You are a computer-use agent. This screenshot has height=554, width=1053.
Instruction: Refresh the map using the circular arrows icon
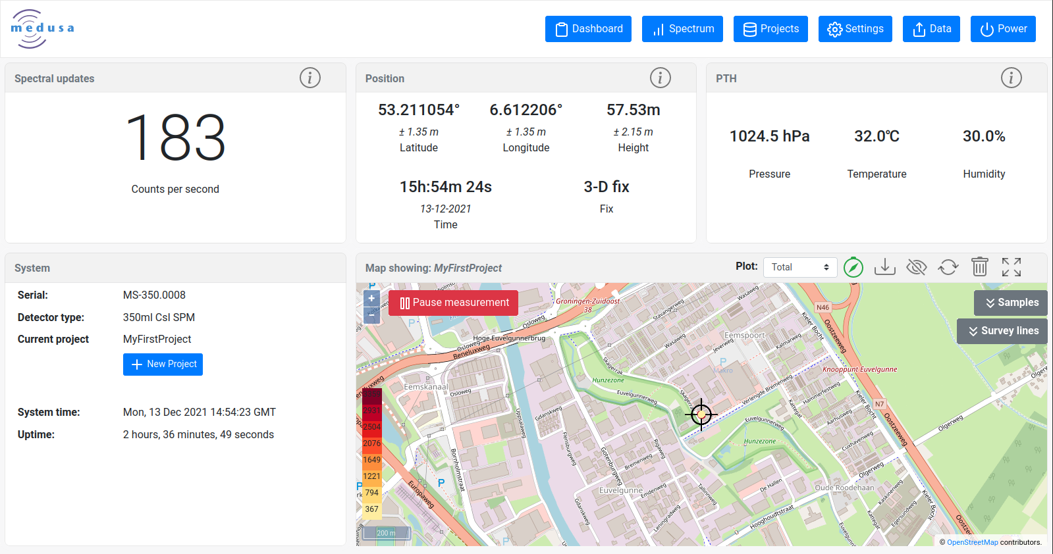click(948, 267)
